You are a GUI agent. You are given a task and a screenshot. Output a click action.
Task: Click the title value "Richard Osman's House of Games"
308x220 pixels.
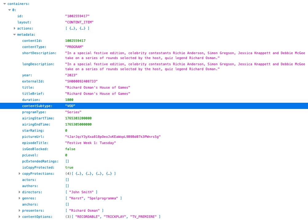click(98, 87)
